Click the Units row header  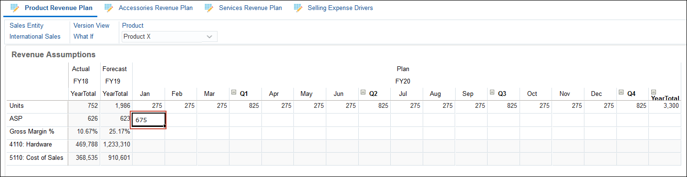point(37,106)
